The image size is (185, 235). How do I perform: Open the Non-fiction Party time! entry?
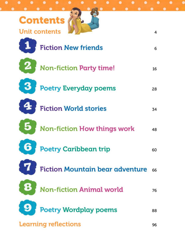click(x=78, y=68)
